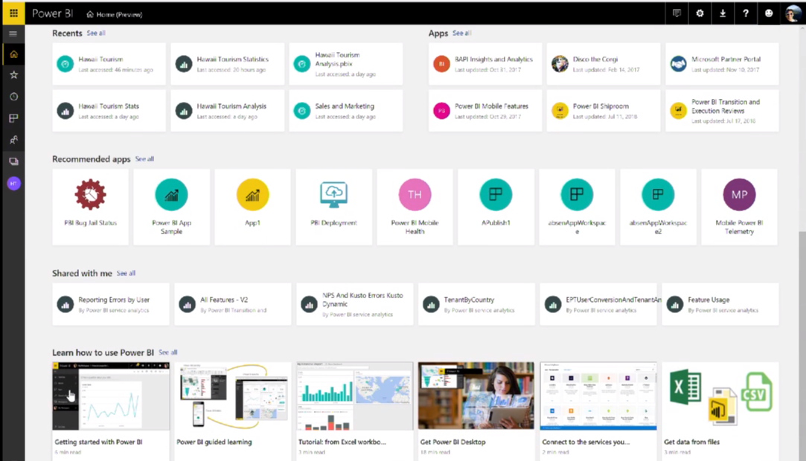Click See all for Shared with me
This screenshot has width=806, height=461.
pyautogui.click(x=126, y=273)
